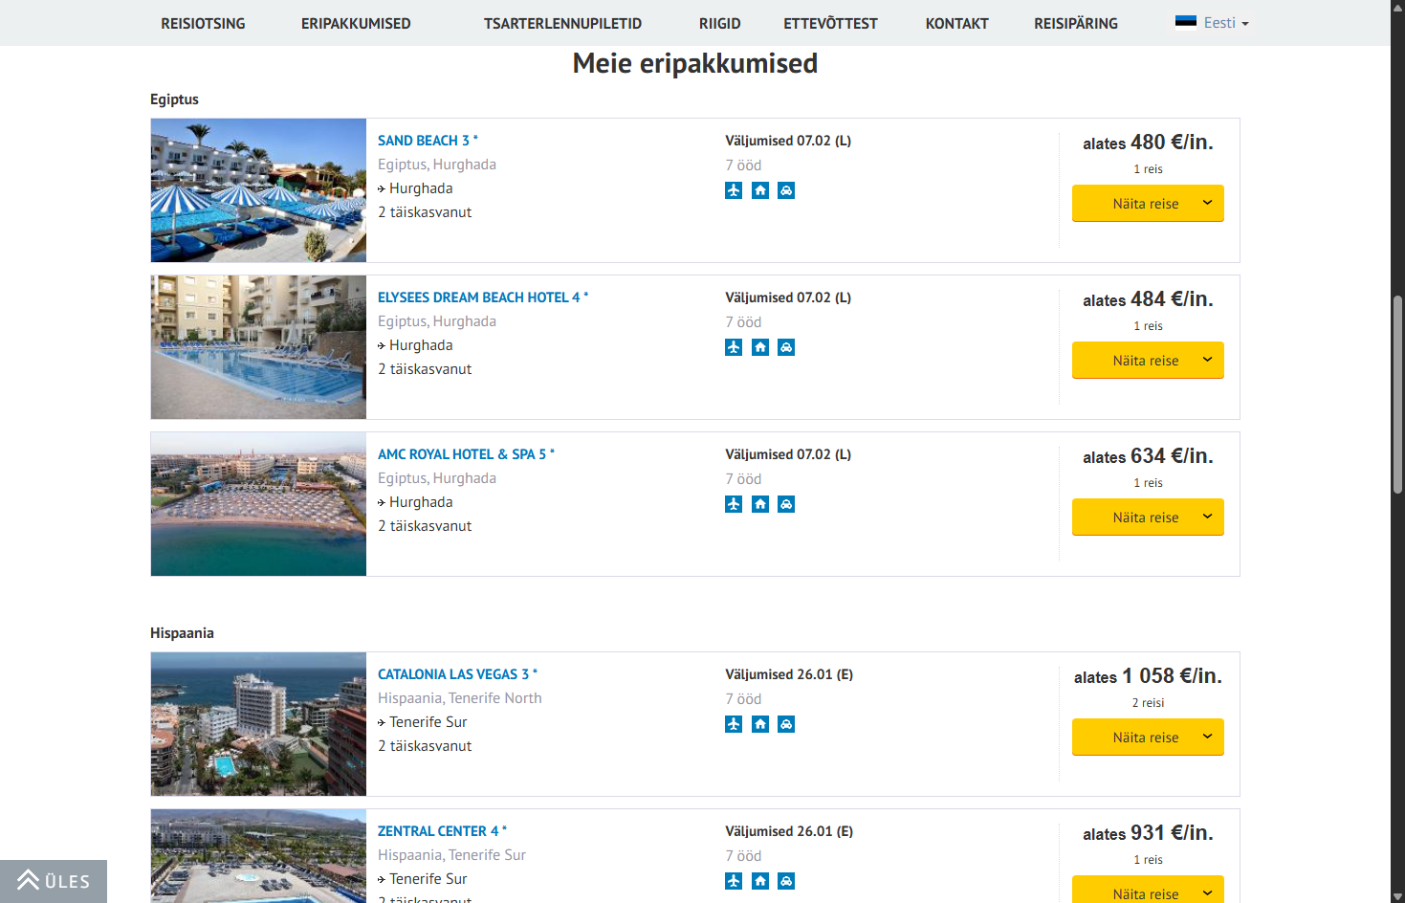This screenshot has height=903, width=1405.
Task: Open the ZENTRAL CENTER 4 hotel link
Action: [442, 831]
